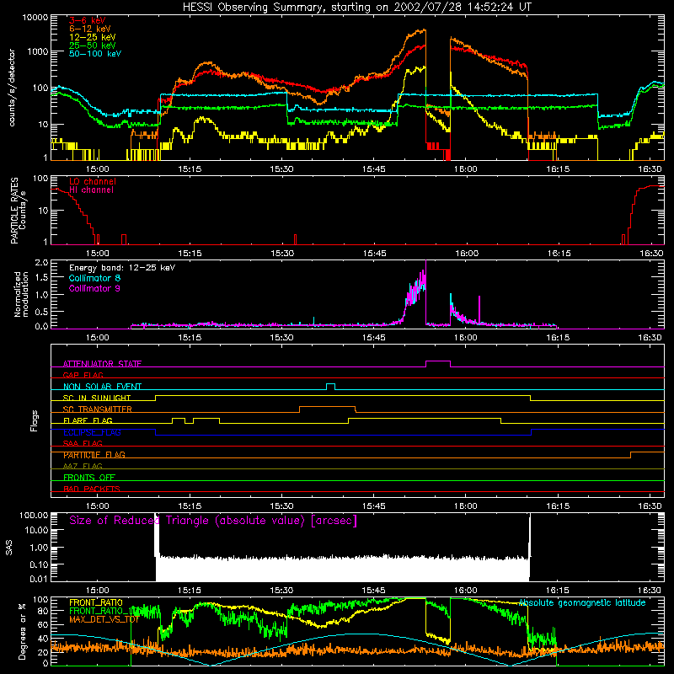Click the 15:00 time tick under Flags plot
The height and width of the screenshot is (674, 674).
(x=97, y=506)
